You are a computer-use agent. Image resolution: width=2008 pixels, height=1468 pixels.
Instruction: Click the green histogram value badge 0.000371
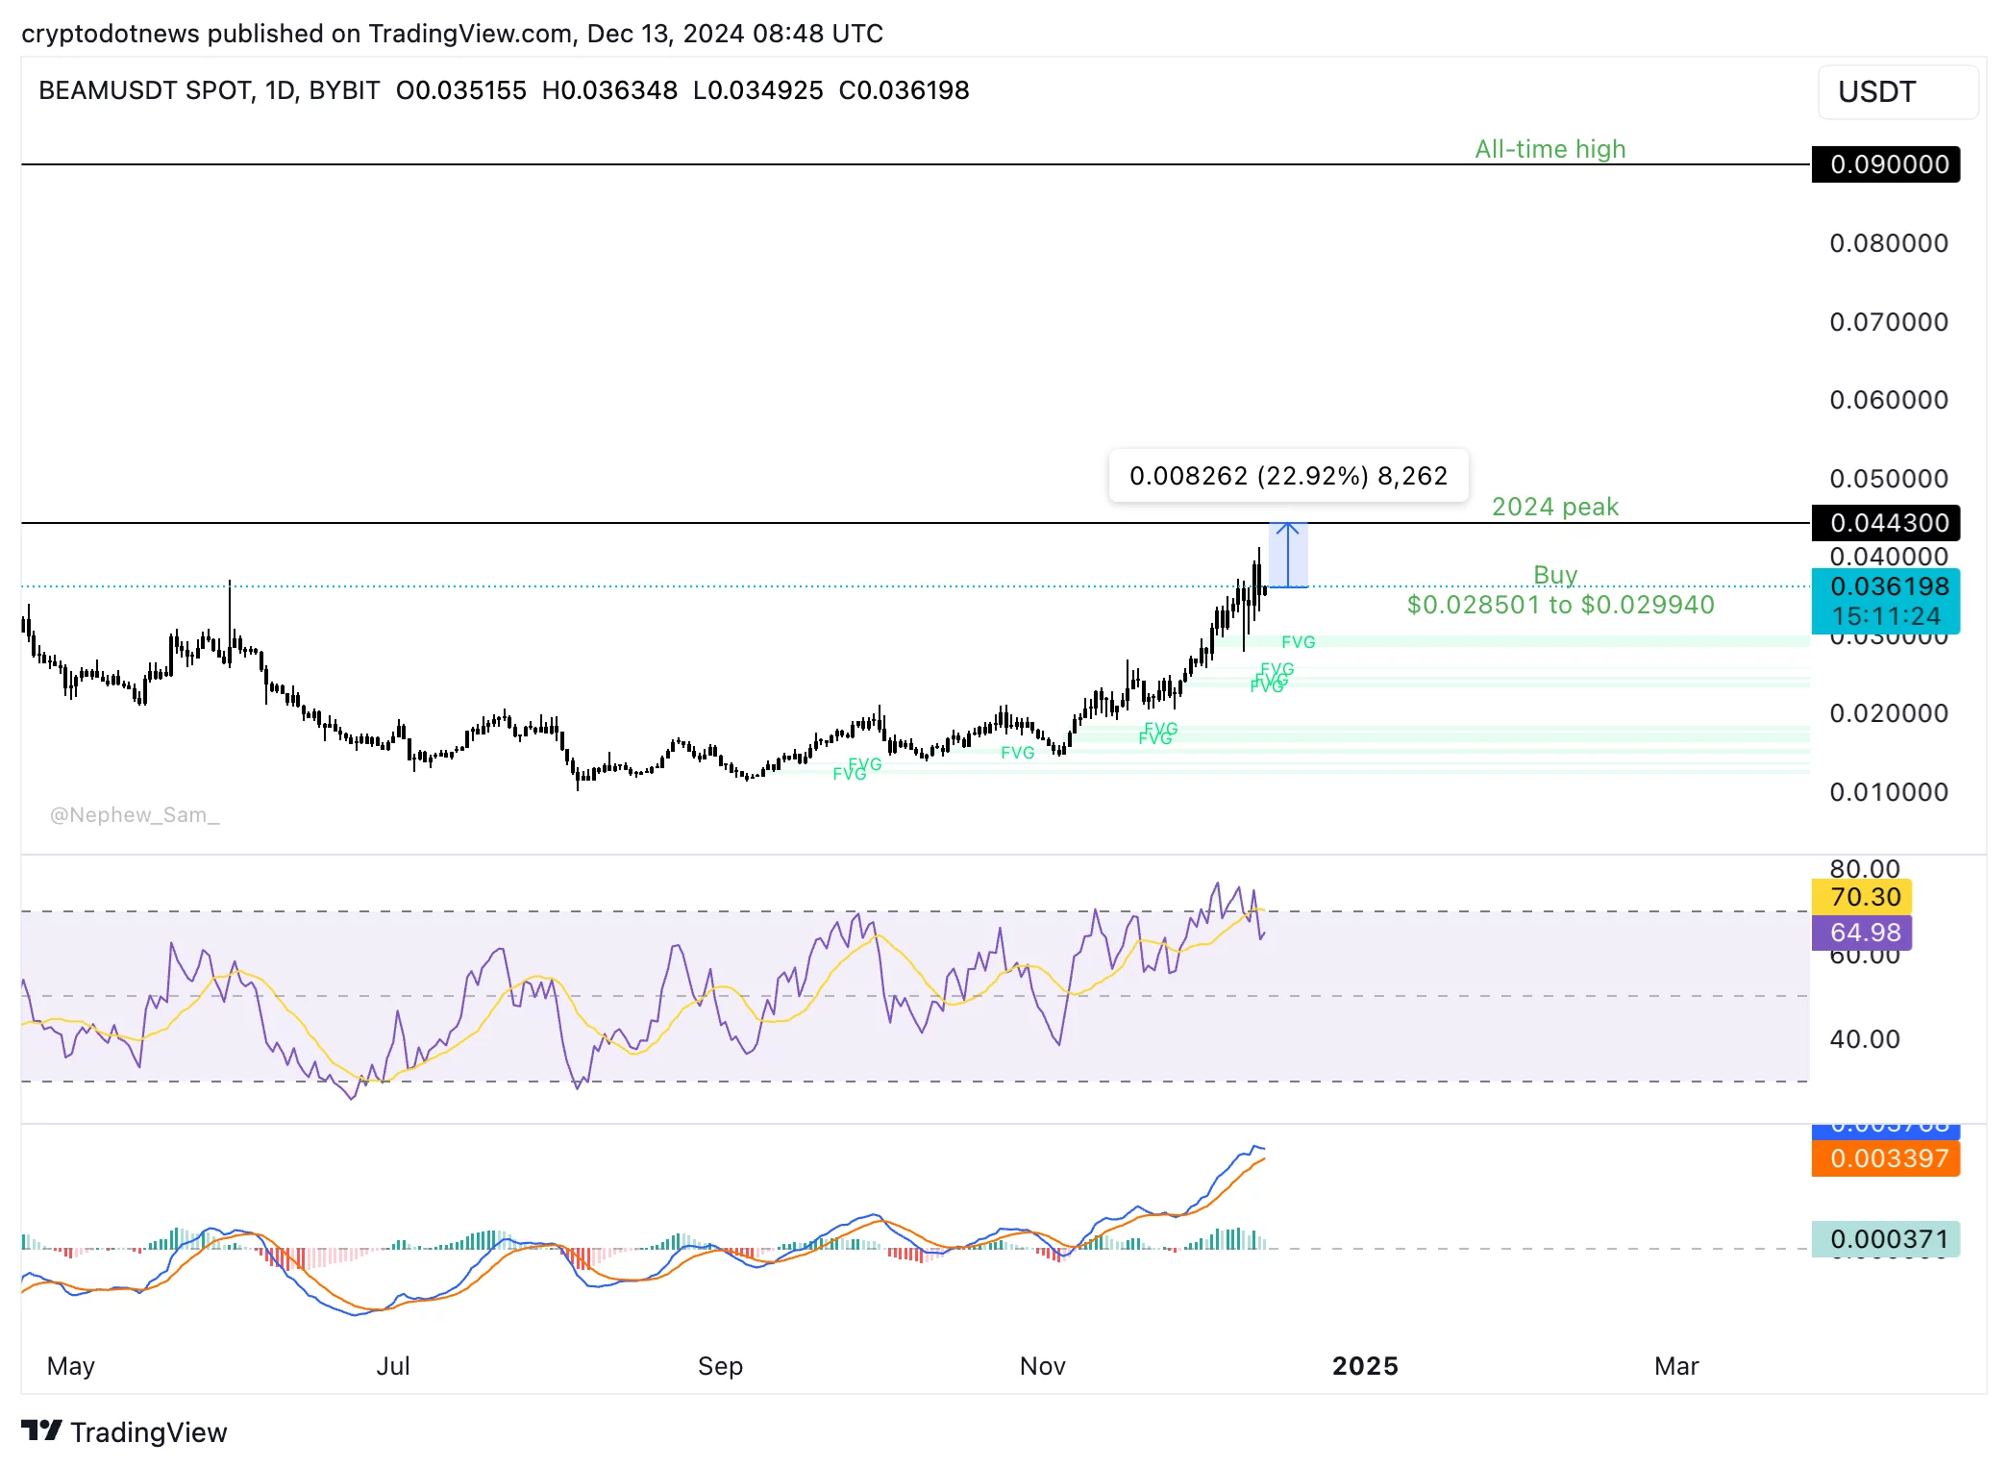pos(1884,1240)
